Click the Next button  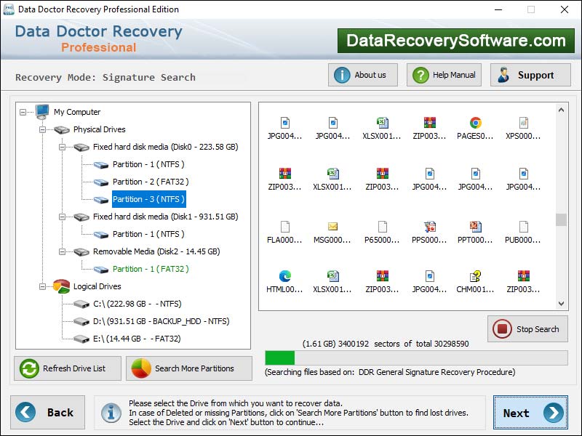[x=530, y=413]
